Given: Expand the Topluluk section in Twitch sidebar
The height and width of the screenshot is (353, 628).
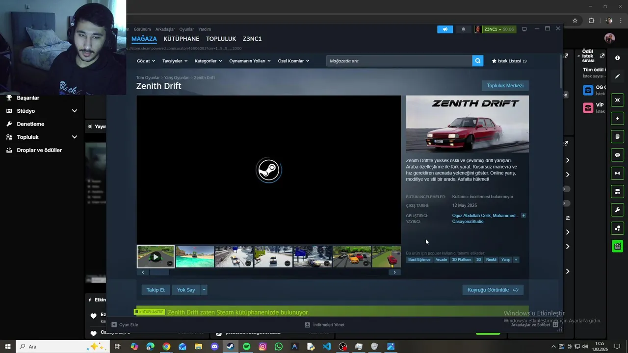Looking at the screenshot, I should [x=75, y=137].
